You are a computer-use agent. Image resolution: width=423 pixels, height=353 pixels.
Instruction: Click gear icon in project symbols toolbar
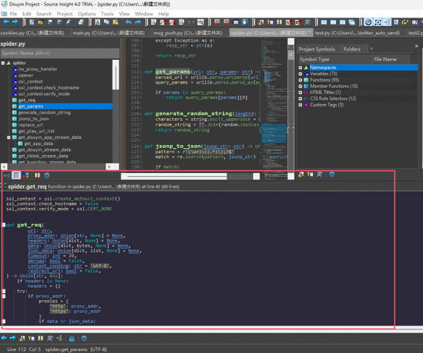(x=332, y=175)
